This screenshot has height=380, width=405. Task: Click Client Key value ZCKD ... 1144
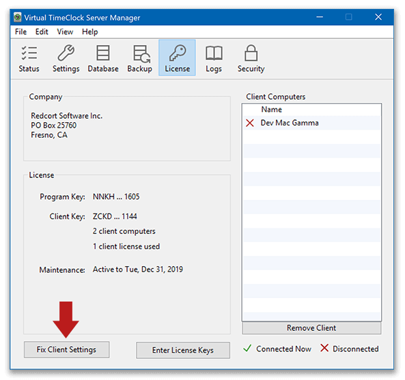coord(115,216)
